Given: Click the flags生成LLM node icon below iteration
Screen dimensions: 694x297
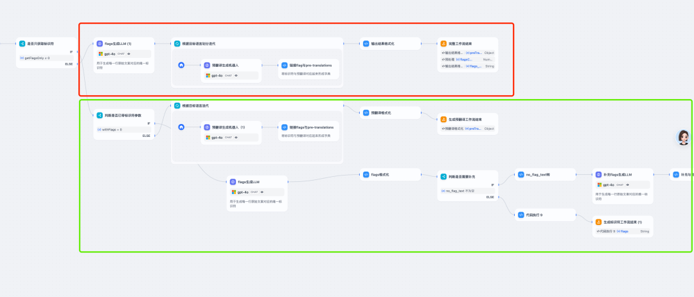Looking at the screenshot, I should [233, 181].
